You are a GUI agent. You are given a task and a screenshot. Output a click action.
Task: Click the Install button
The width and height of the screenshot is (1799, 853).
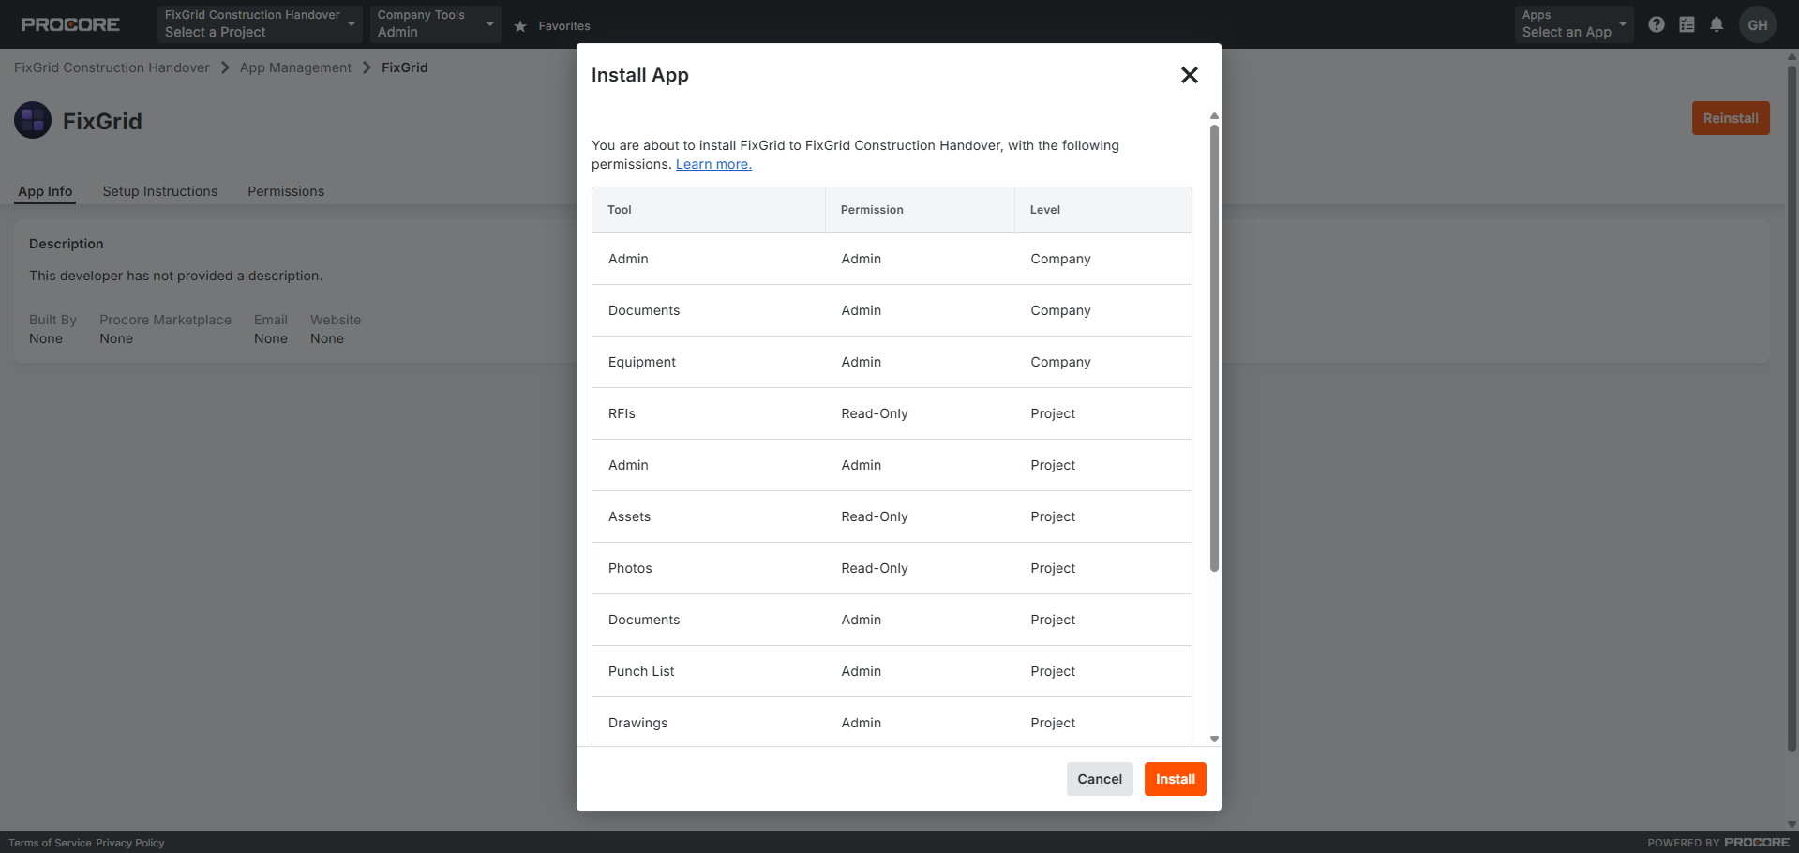point(1175,779)
